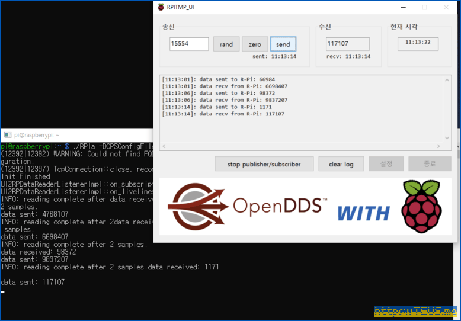Click the 'sent: 11:13:14' label
461x321 pixels.
(274, 56)
